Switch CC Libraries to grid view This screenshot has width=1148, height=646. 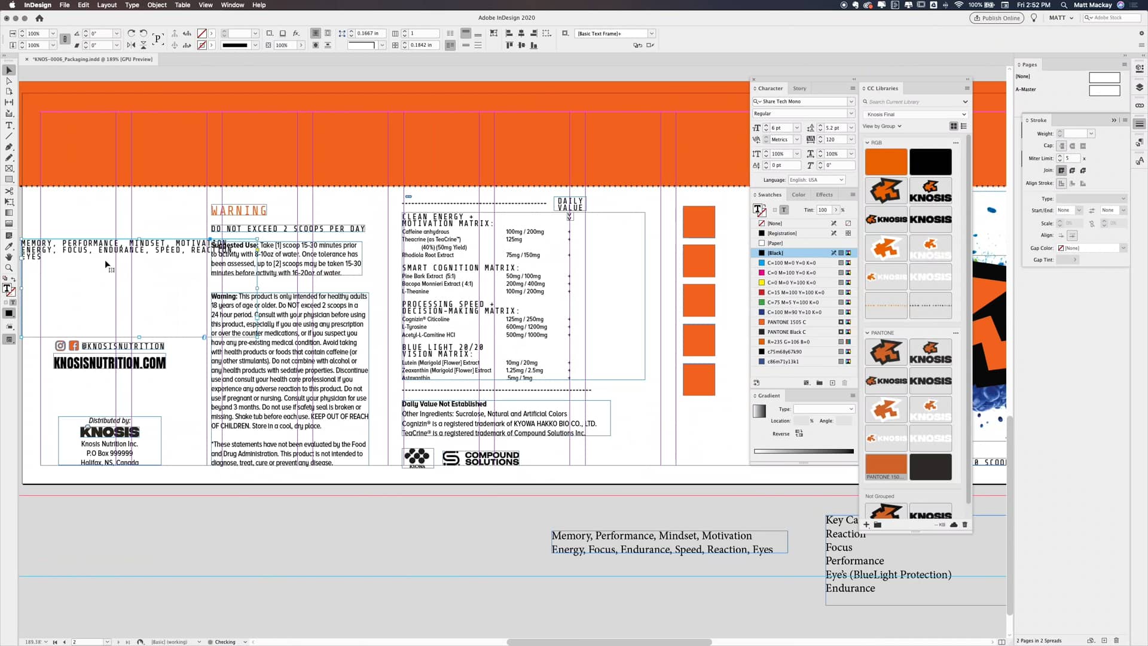[954, 126]
